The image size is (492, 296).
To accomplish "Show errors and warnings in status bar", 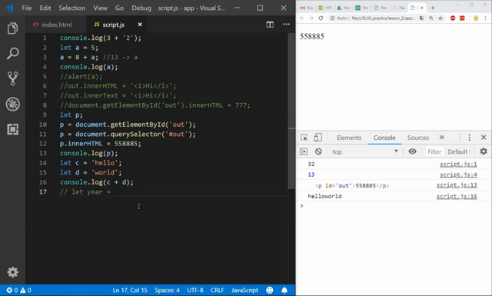I will (18, 290).
